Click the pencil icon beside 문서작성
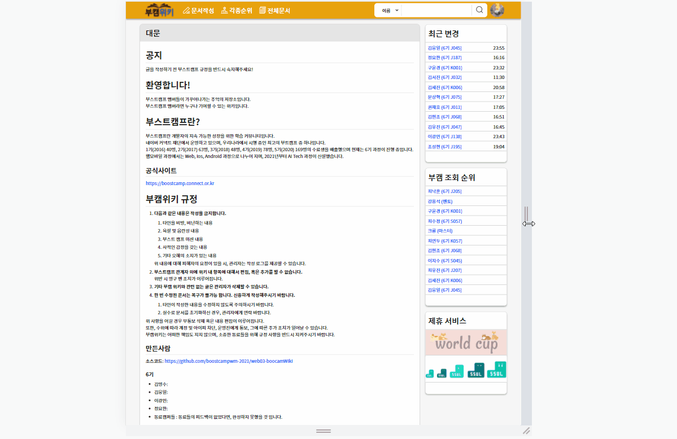The height and width of the screenshot is (439, 677). click(x=186, y=10)
